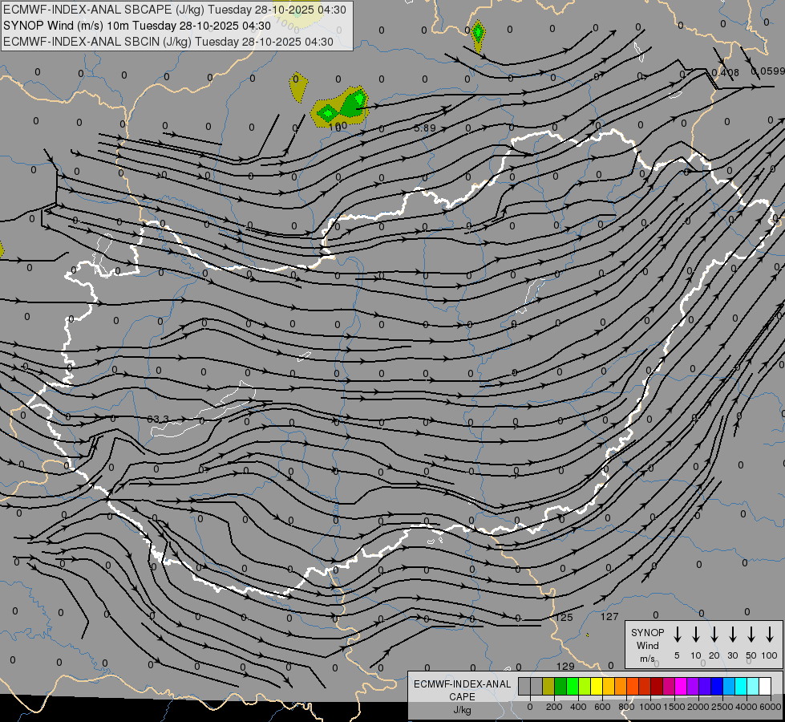Click the 6000 tick label on CAPE scale
This screenshot has height=722, width=785.
coord(771,707)
